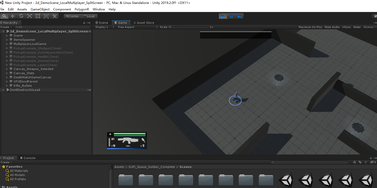Save search star icon in Project panel
Screen dimensions: 377x188
tap(366, 162)
